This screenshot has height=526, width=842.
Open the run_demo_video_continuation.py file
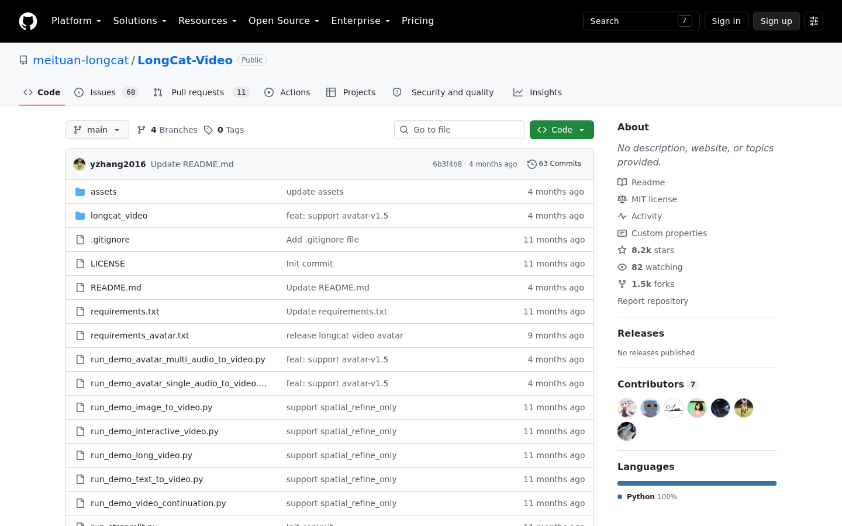158,503
